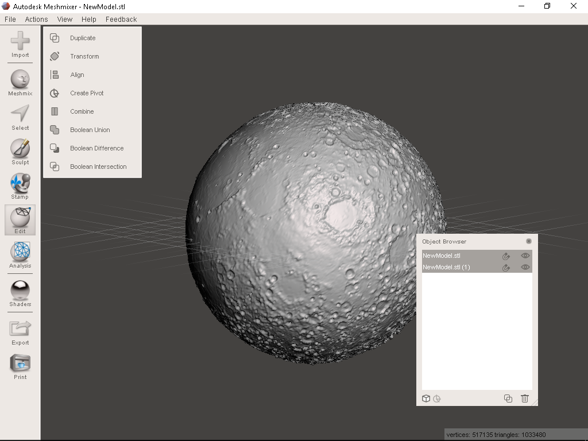Open the Actions menu
The width and height of the screenshot is (588, 441).
[36, 19]
